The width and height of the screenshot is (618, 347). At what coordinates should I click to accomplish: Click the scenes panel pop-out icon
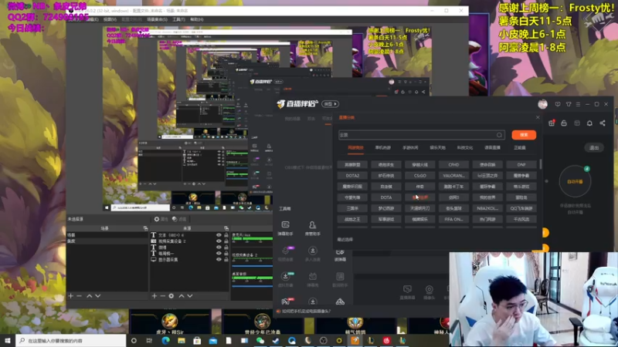click(145, 228)
